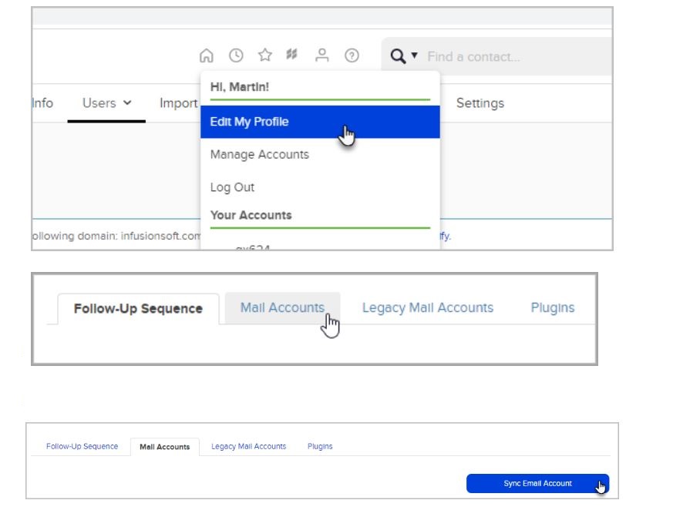This screenshot has width=690, height=527.
Task: Select the small Mail Accounts tab
Action: (x=164, y=447)
